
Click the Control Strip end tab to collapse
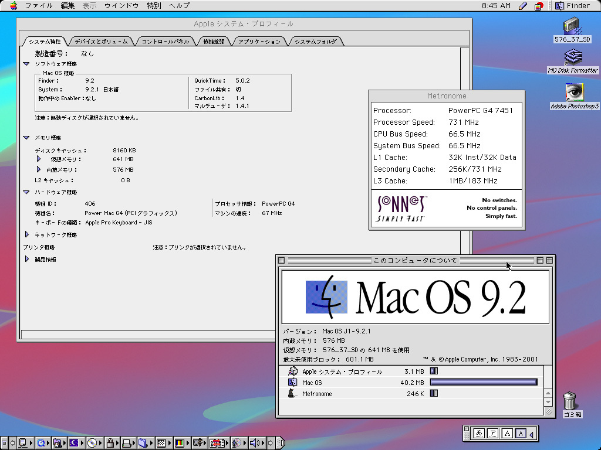click(281, 443)
